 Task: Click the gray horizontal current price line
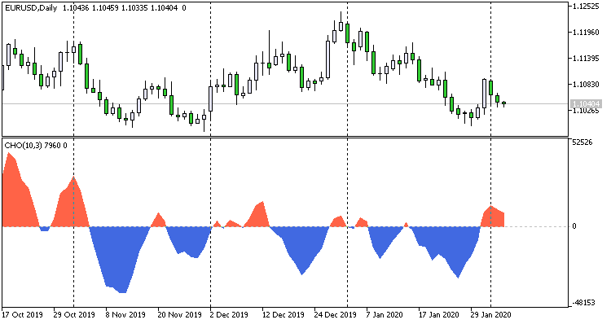pyautogui.click(x=286, y=104)
